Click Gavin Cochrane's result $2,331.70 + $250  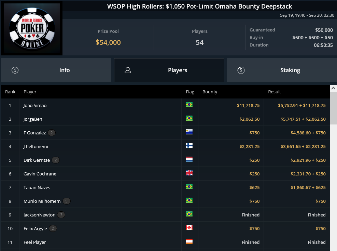[x=308, y=174]
